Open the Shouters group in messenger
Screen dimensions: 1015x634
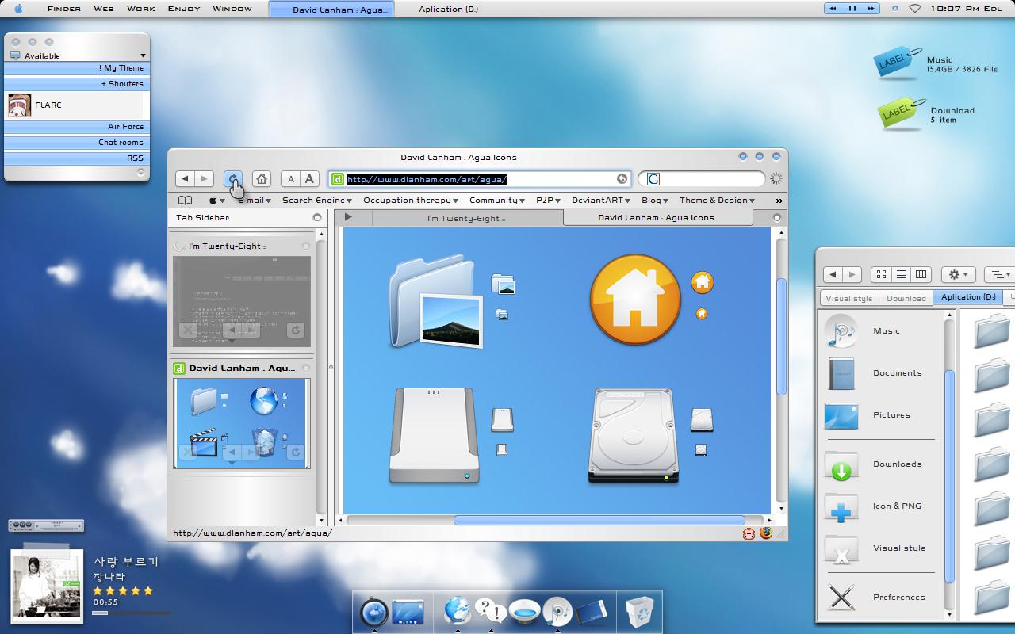pos(77,84)
